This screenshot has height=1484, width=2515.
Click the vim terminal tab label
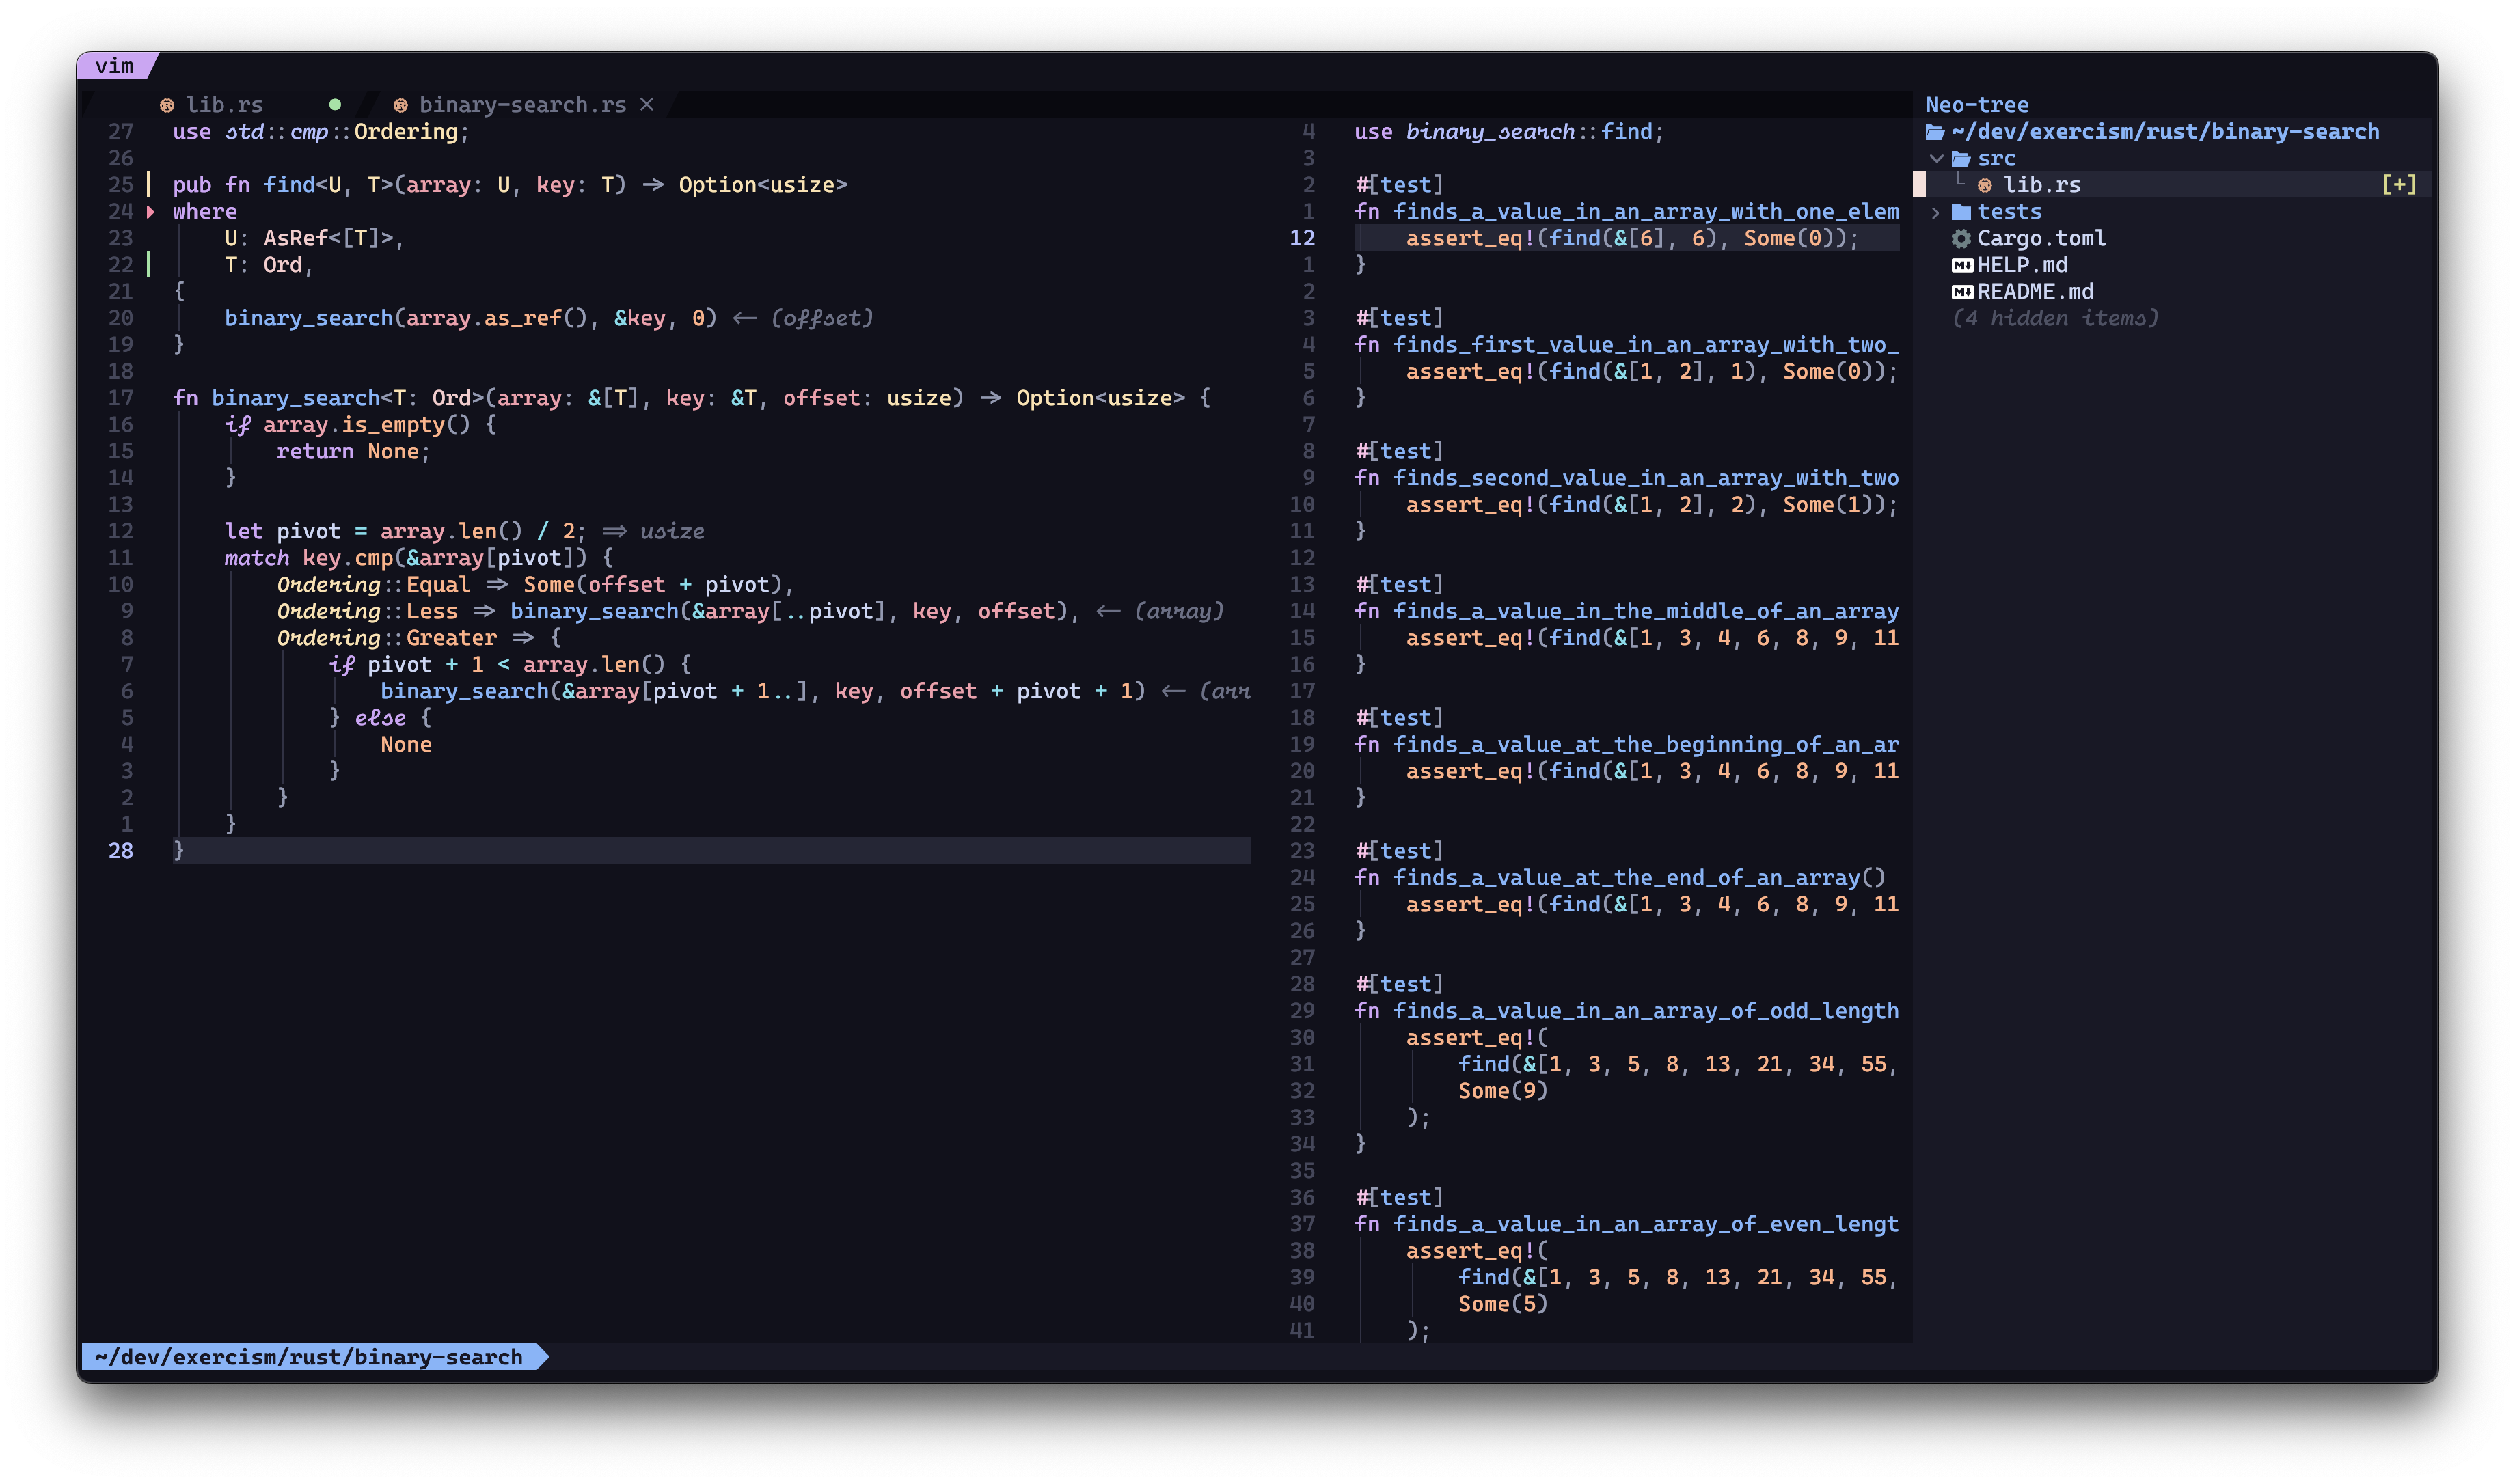114,66
